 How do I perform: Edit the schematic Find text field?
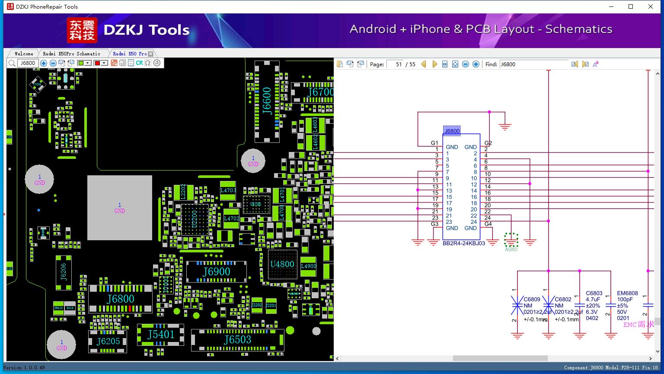click(x=534, y=64)
